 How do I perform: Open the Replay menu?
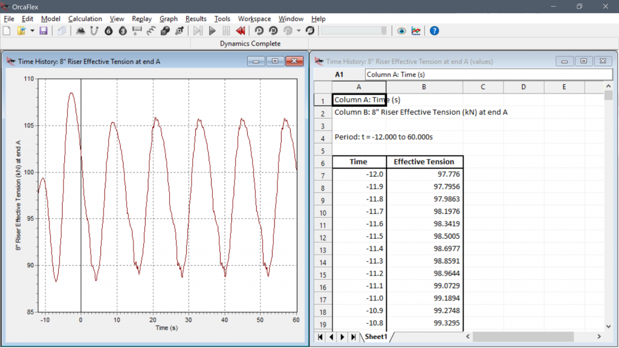141,19
